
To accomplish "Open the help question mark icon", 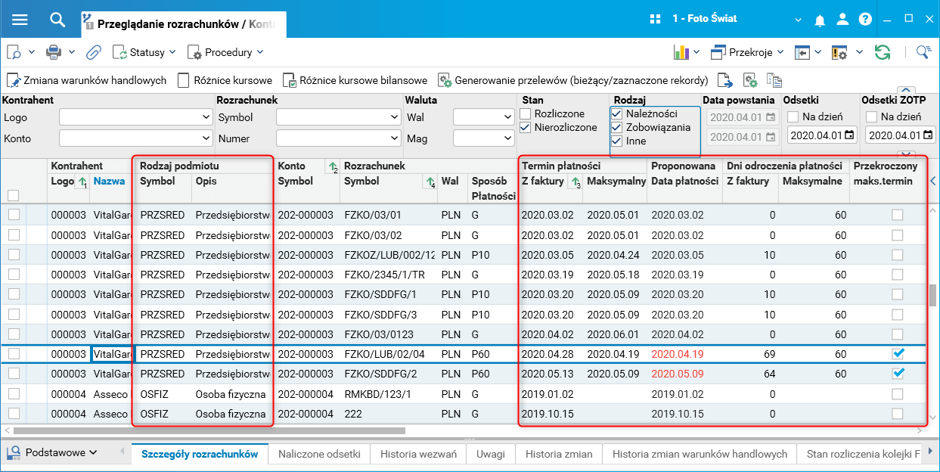I will [865, 20].
